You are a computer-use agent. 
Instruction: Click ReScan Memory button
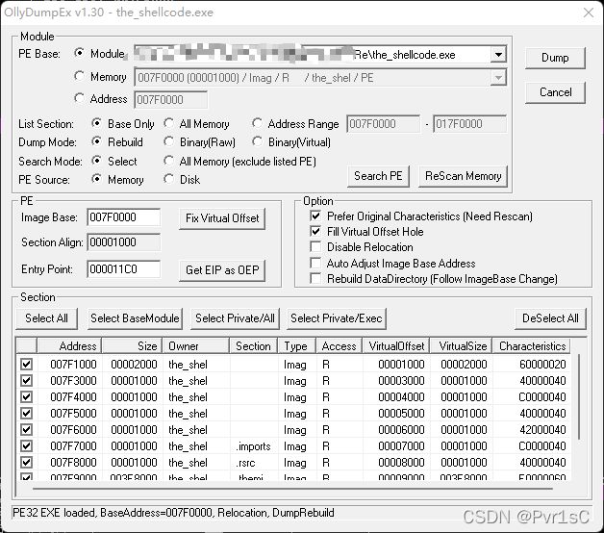click(x=463, y=176)
